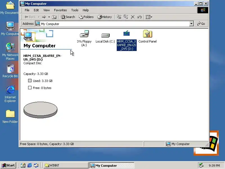The width and height of the screenshot is (225, 169).
Task: Select the Control Panel icon
Action: 147,37
